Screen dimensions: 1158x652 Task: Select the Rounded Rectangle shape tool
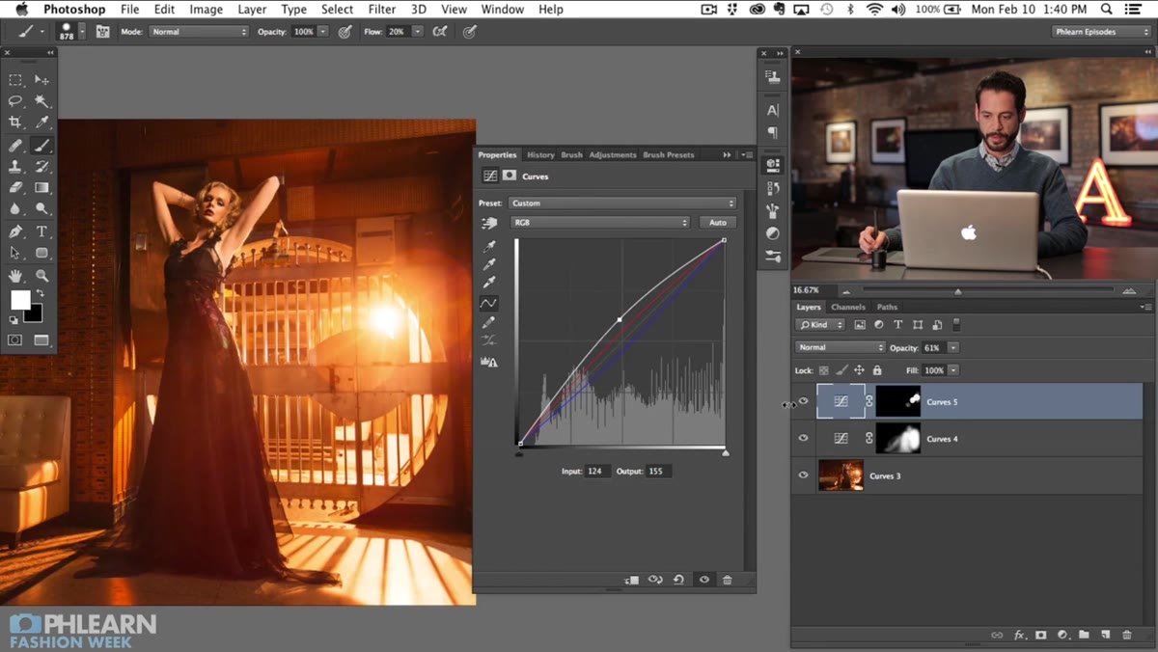[41, 253]
